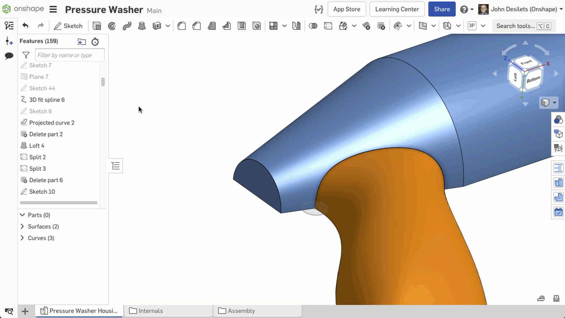
Task: Open the comments panel in the left sidebar
Action: (x=8, y=55)
